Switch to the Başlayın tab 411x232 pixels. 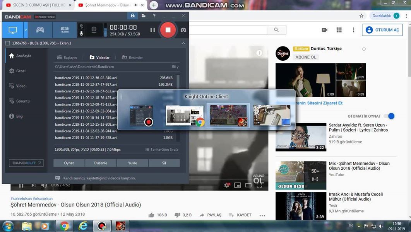coord(67,58)
